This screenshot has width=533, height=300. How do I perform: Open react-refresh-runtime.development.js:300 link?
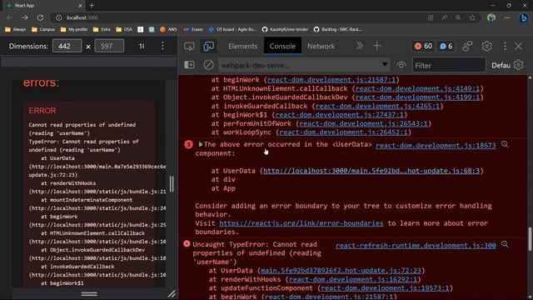(x=416, y=245)
